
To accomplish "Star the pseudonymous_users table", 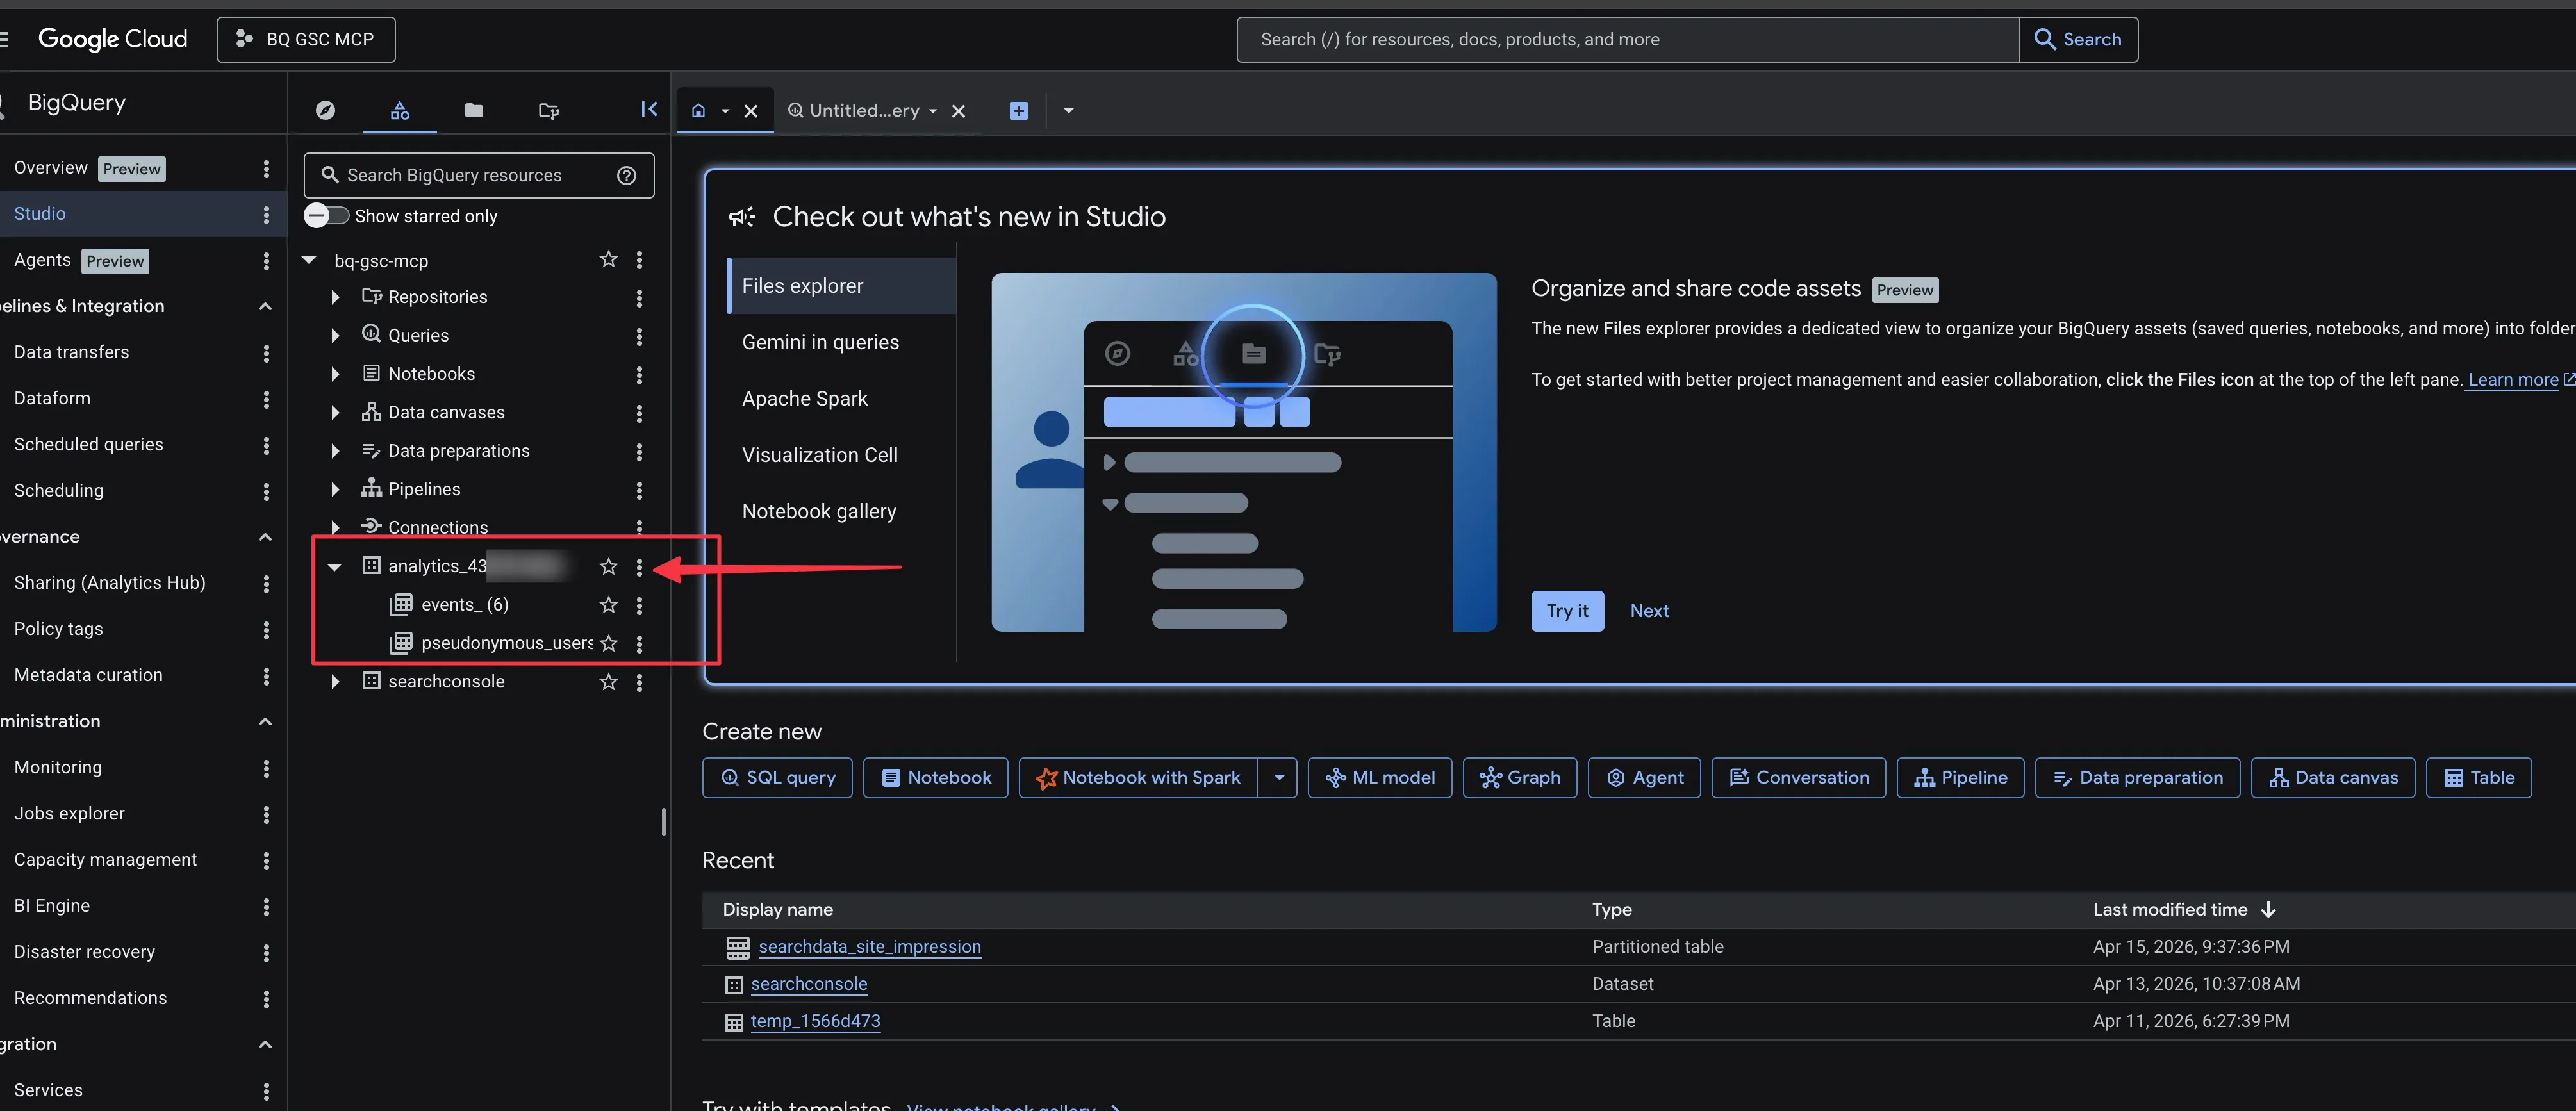I will [608, 643].
